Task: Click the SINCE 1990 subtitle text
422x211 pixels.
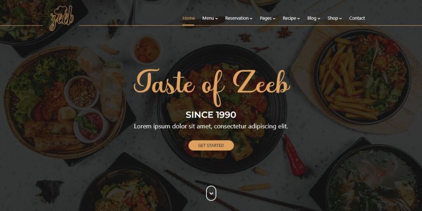Action: (211, 115)
